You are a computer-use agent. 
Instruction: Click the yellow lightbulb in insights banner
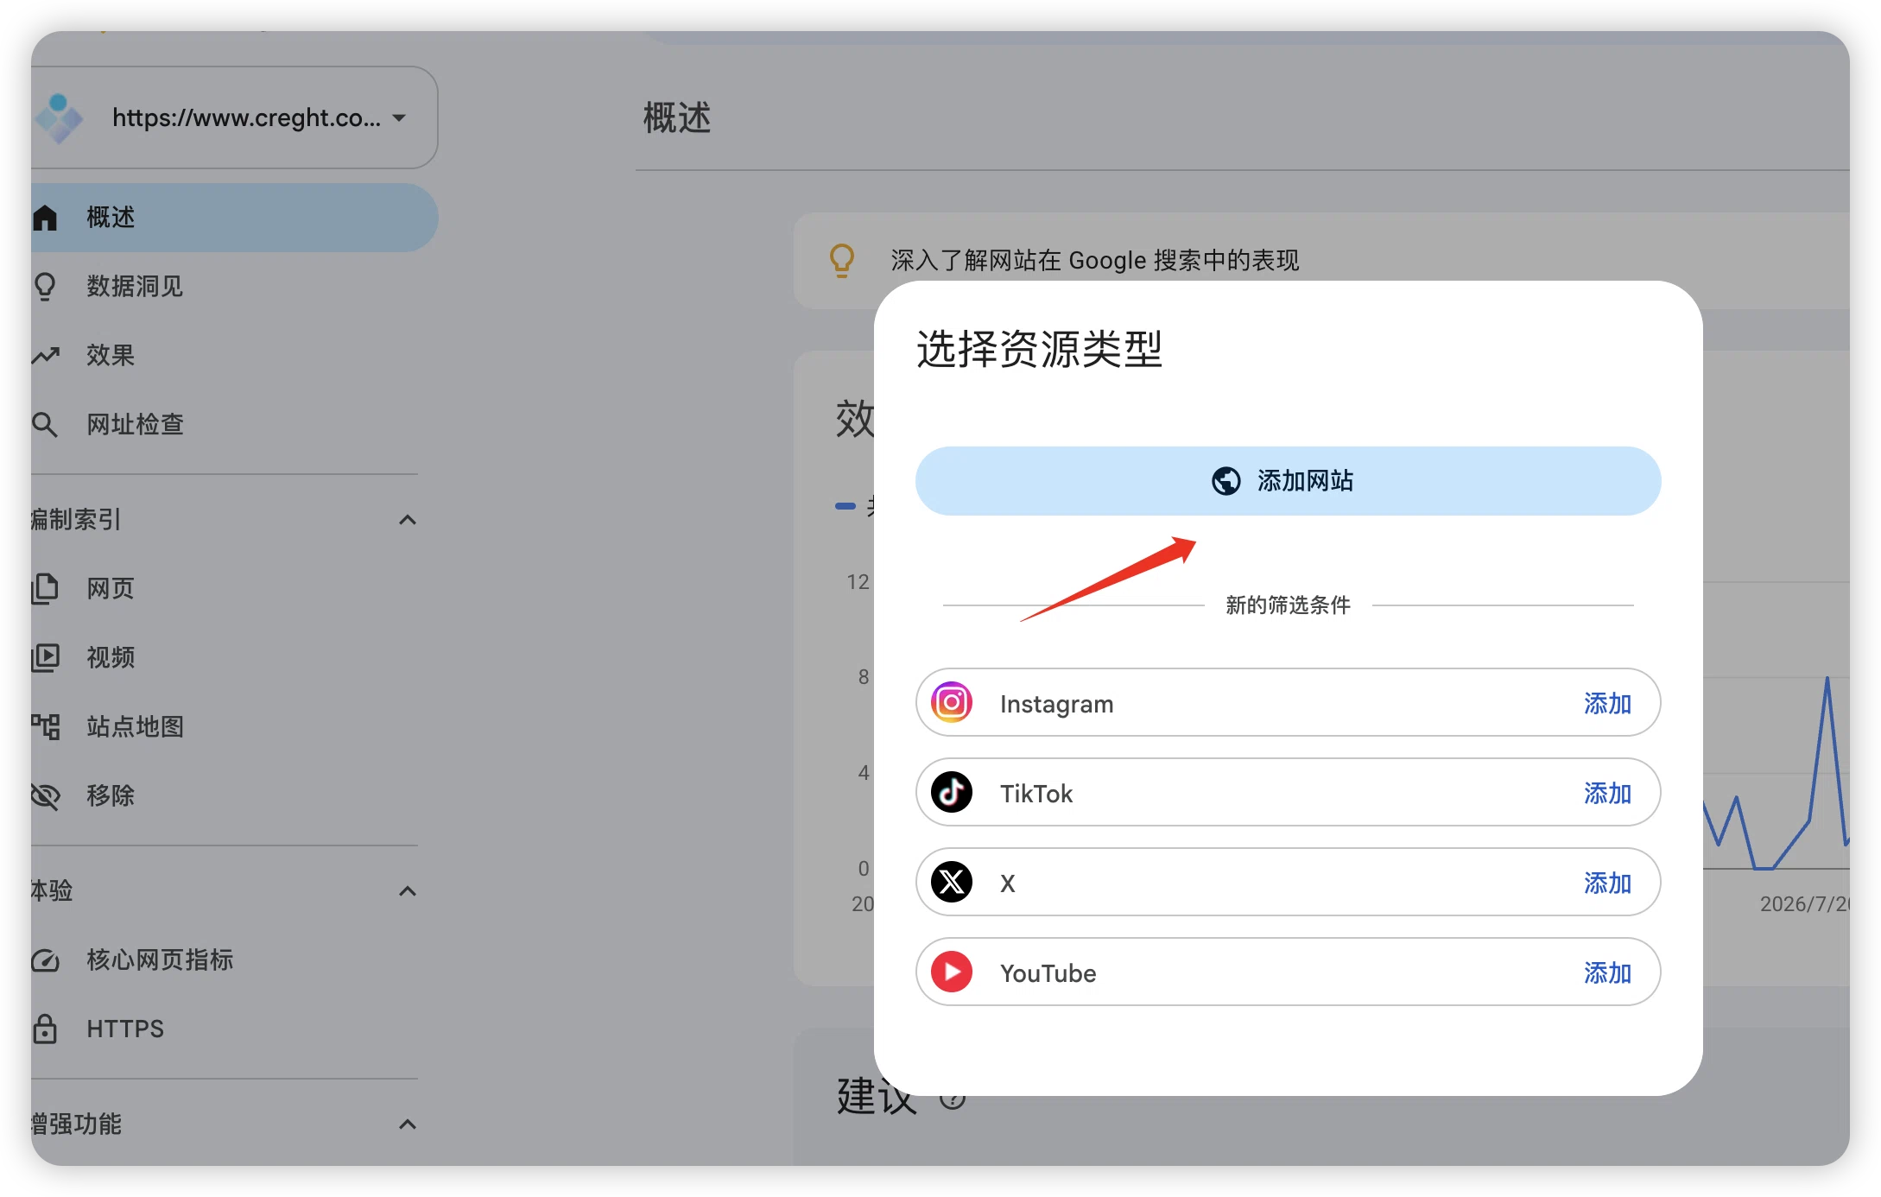click(842, 261)
